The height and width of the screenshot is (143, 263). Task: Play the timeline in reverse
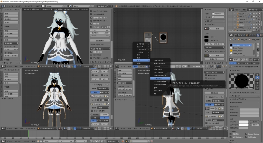pyautogui.click(x=97, y=141)
